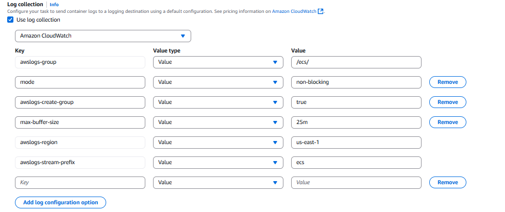The width and height of the screenshot is (505, 212).
Task: Remove the awslogs-create-group option
Action: (447, 102)
